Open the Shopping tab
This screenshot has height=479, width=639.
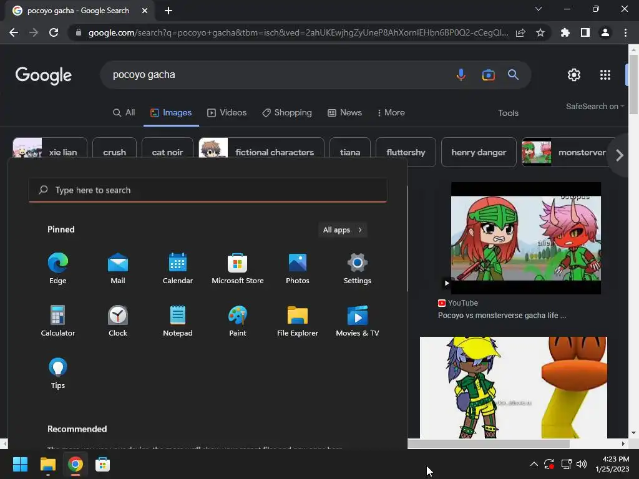(x=287, y=113)
